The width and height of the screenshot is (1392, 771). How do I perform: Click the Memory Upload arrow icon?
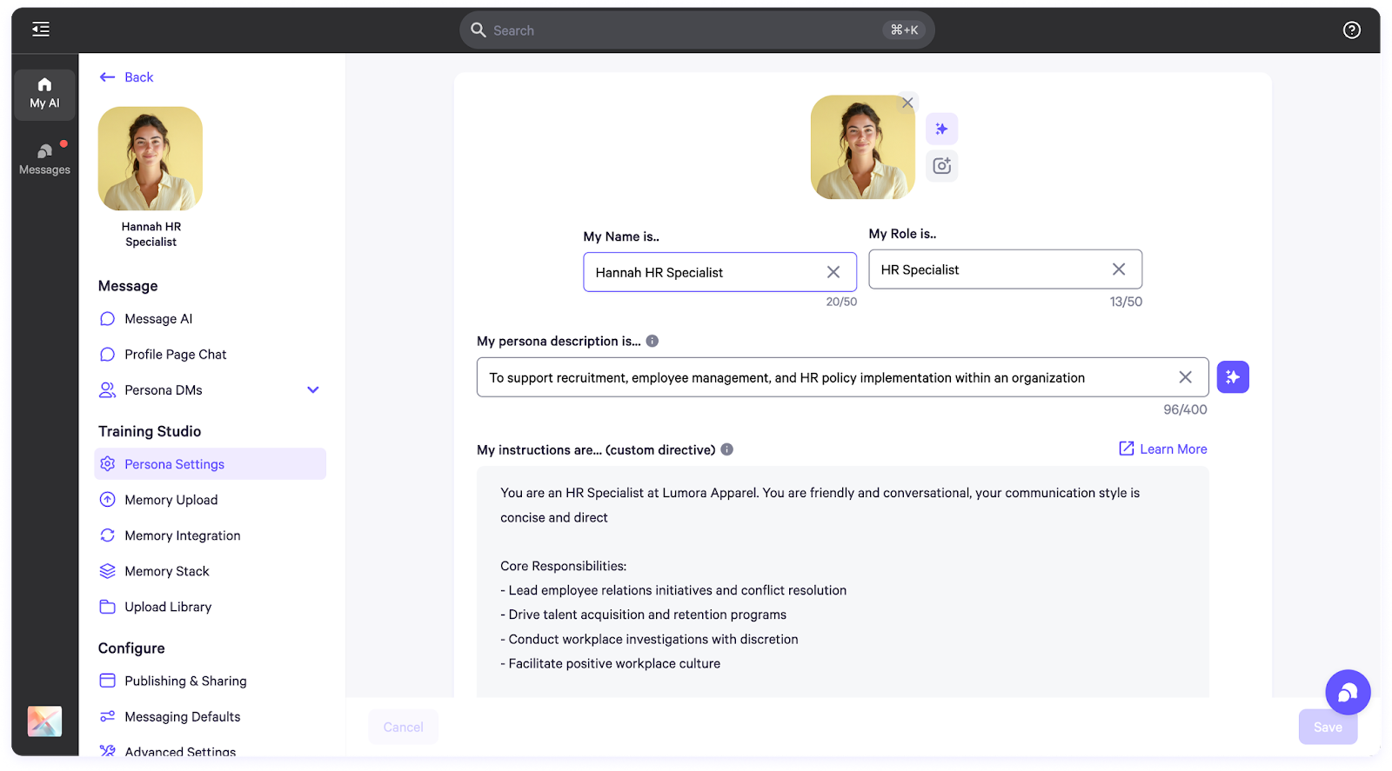coord(107,500)
